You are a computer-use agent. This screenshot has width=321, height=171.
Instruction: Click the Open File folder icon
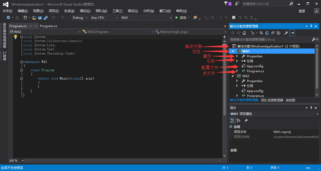pos(34,18)
